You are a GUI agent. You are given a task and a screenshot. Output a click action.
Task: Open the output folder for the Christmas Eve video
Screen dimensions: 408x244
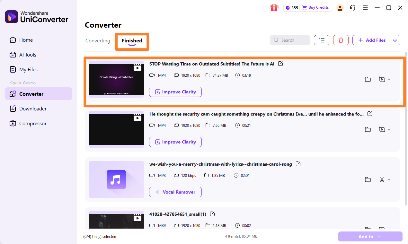pyautogui.click(x=368, y=129)
